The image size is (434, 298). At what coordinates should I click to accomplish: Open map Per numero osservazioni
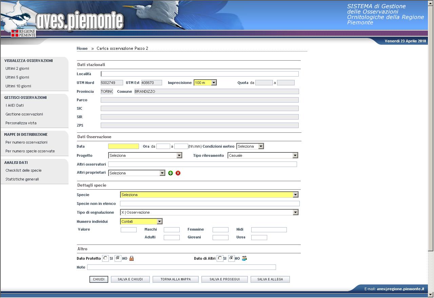click(26, 142)
